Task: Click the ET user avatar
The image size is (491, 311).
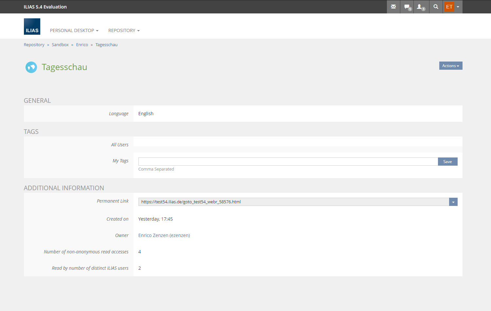Action: tap(449, 7)
